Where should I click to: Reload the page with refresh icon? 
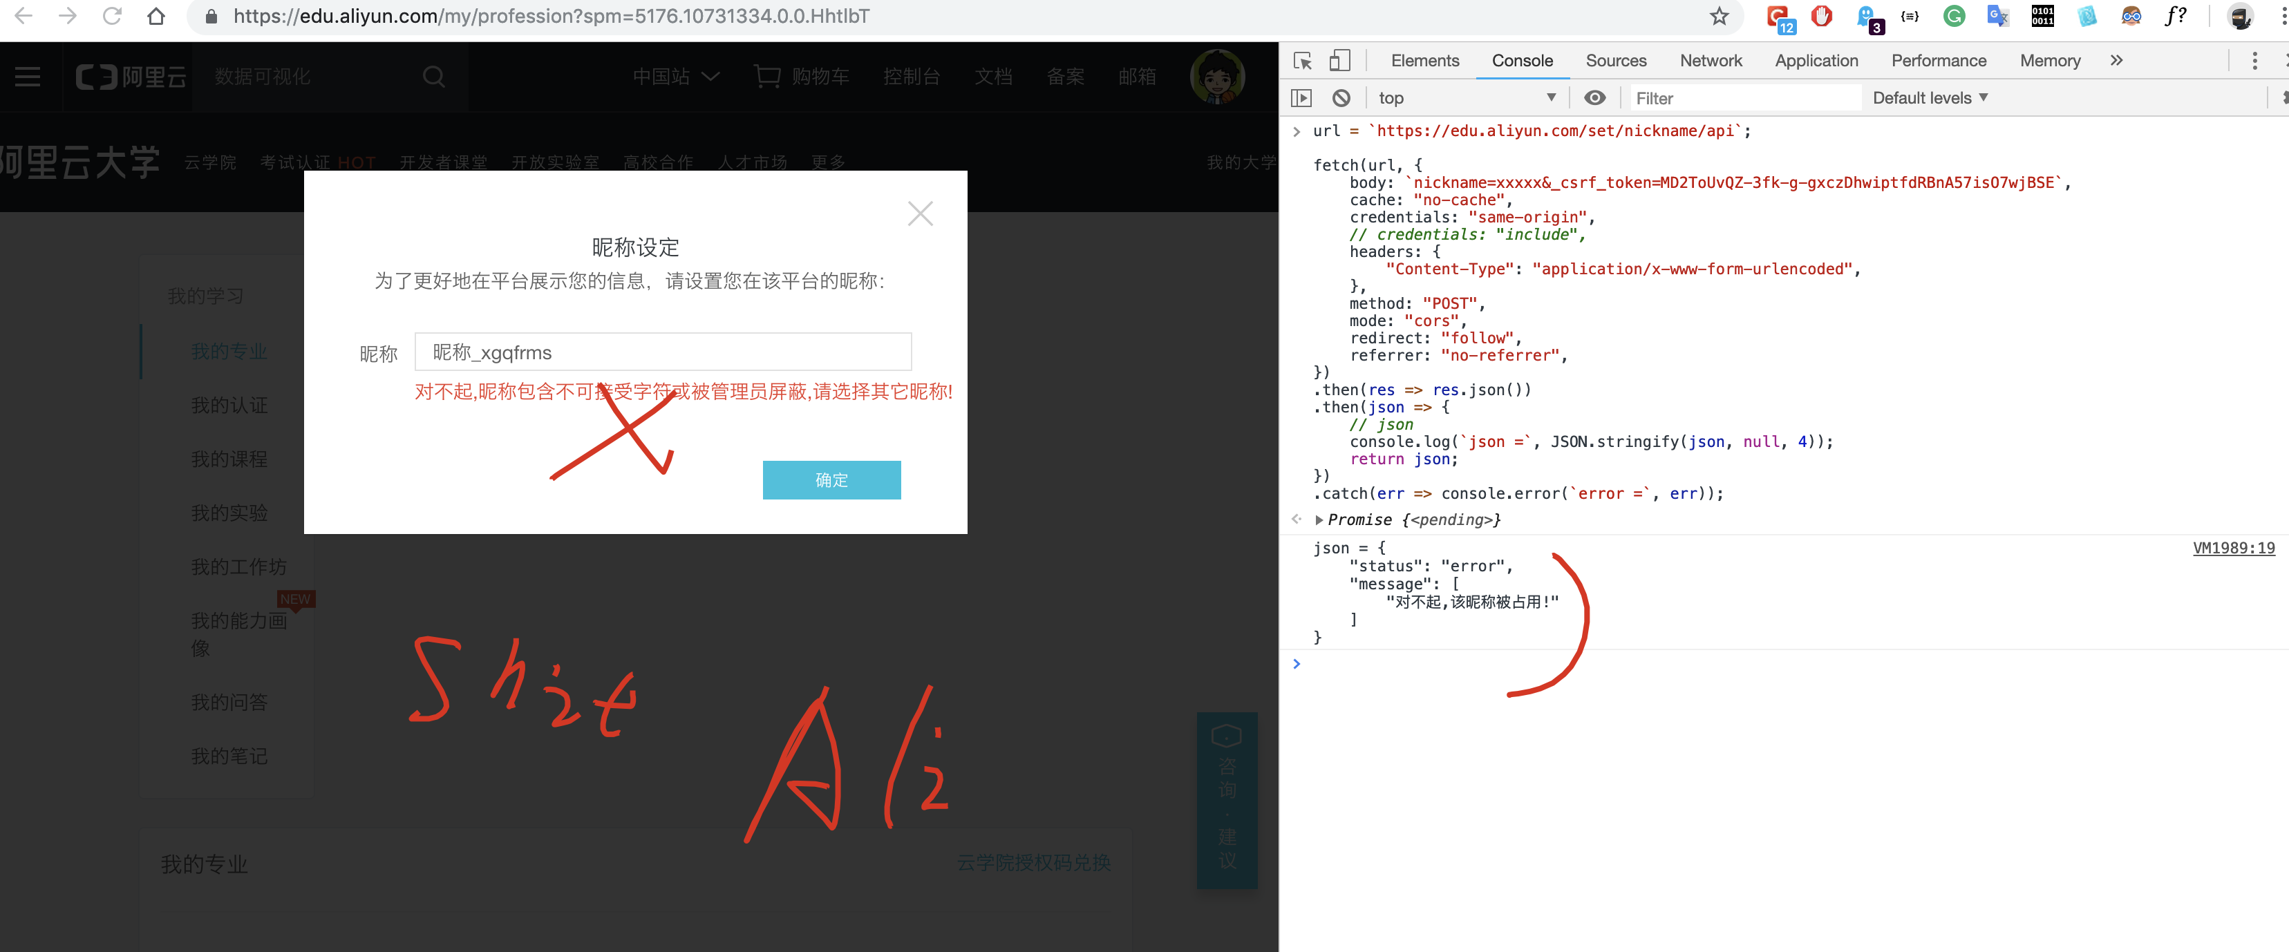(x=112, y=16)
